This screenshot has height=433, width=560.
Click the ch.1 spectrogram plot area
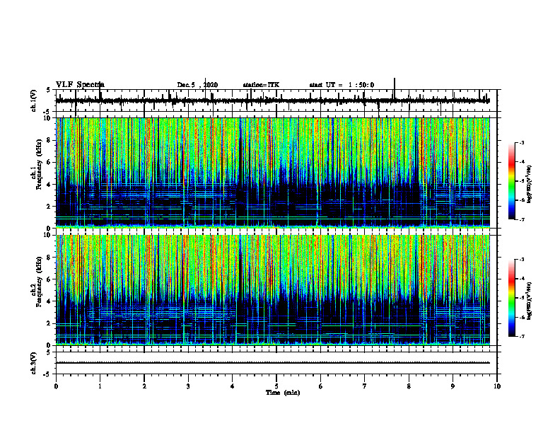[273, 173]
